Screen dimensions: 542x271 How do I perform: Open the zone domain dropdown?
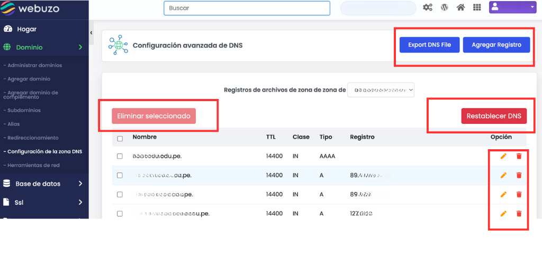click(381, 90)
